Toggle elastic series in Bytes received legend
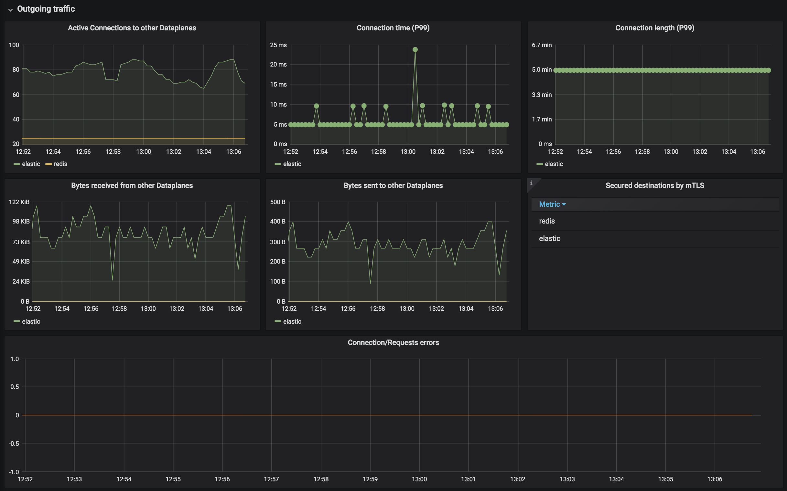The height and width of the screenshot is (491, 787). click(x=31, y=321)
